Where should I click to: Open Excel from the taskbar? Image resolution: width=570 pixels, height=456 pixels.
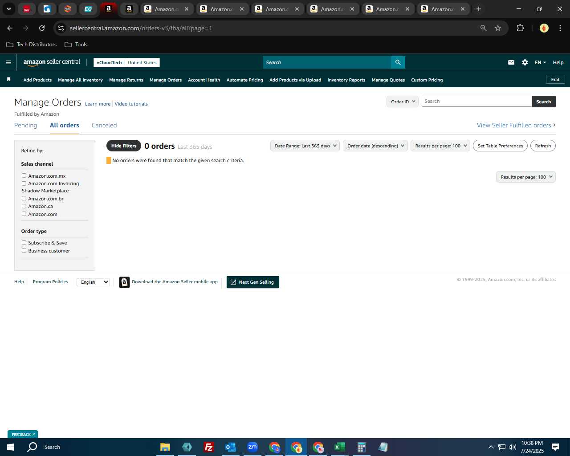click(x=340, y=447)
